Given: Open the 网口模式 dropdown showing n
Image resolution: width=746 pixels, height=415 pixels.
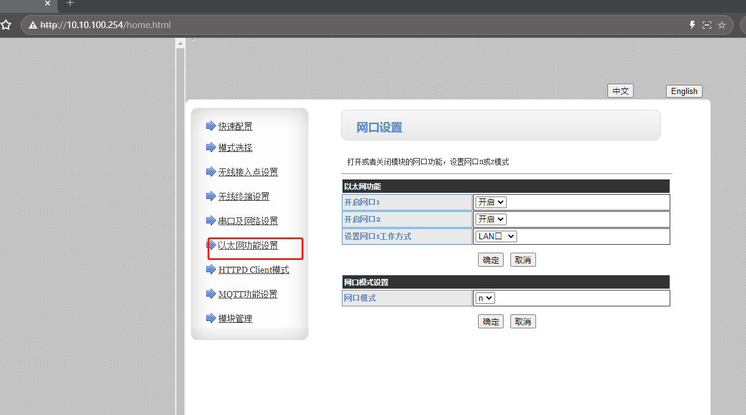Looking at the screenshot, I should 485,298.
